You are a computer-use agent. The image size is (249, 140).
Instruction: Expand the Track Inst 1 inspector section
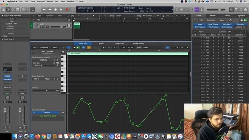[x=2, y=39]
